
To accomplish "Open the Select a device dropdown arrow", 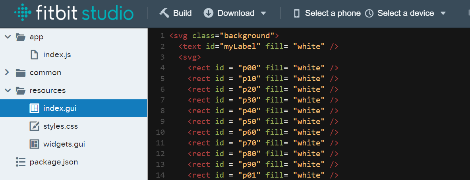I will point(443,13).
